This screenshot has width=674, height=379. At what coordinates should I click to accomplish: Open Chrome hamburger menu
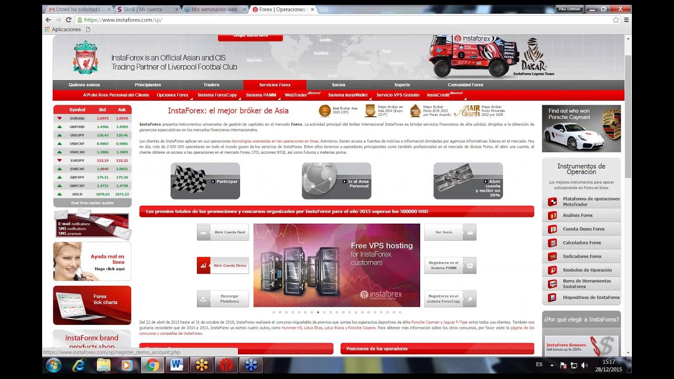(626, 19)
